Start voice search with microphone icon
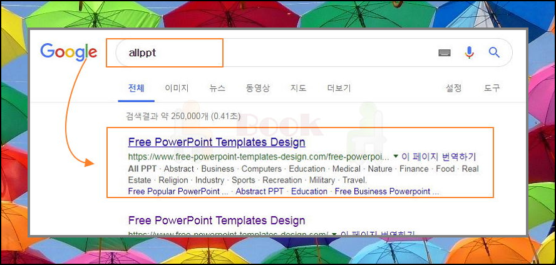556x265 pixels. (x=469, y=52)
